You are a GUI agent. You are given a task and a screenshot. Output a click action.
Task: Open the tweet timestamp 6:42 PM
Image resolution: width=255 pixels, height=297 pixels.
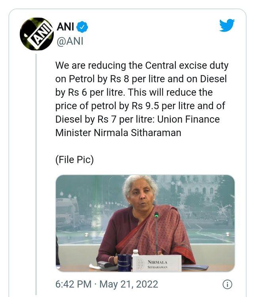74,284
